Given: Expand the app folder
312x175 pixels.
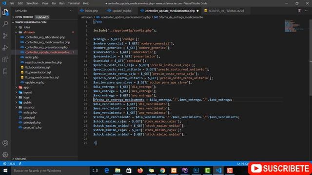Looking at the screenshot, I should click(26, 87).
